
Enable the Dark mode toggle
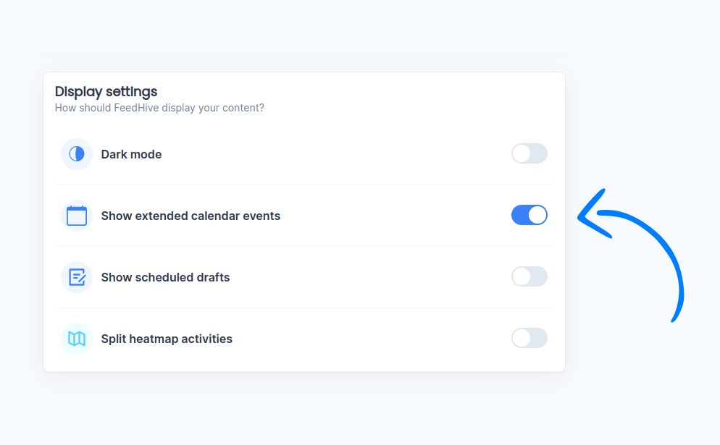click(529, 153)
